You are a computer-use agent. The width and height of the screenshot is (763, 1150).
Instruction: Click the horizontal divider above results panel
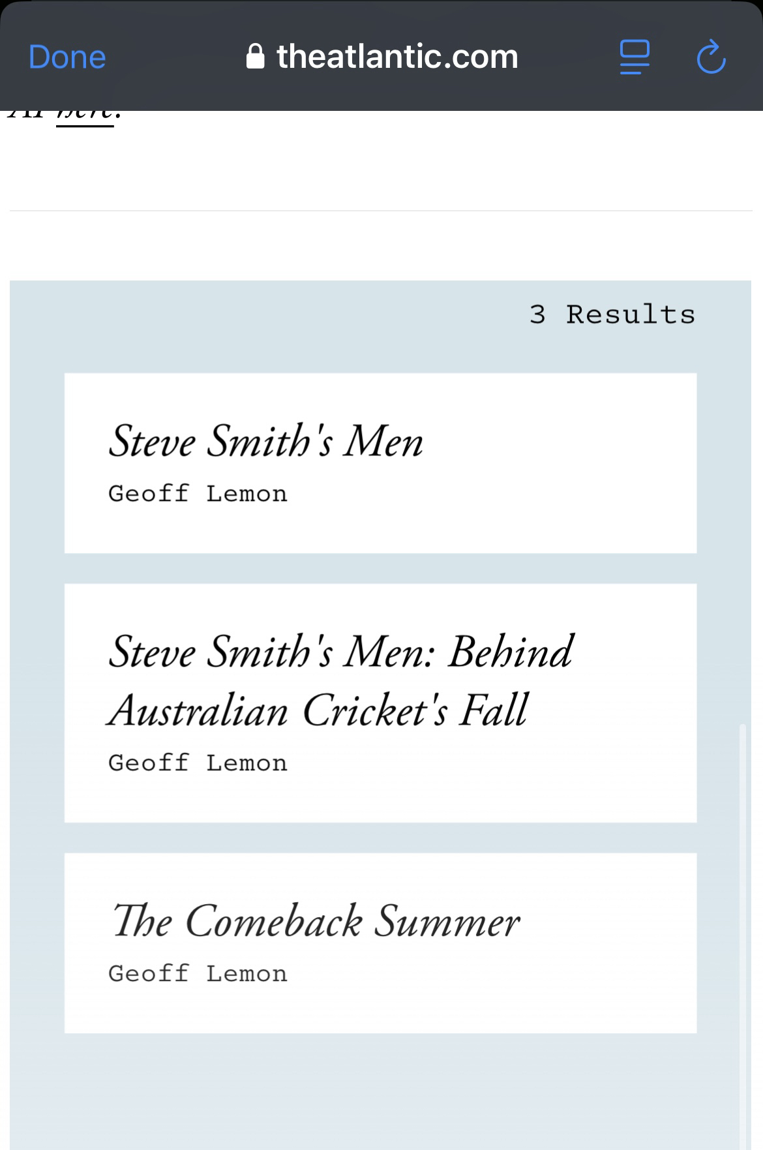pyautogui.click(x=381, y=211)
